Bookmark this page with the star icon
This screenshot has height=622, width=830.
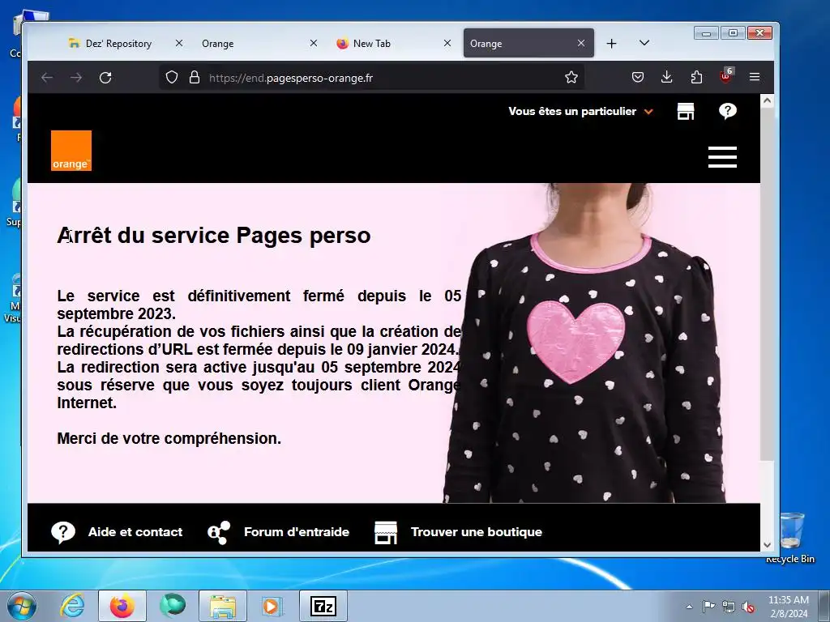(x=571, y=78)
